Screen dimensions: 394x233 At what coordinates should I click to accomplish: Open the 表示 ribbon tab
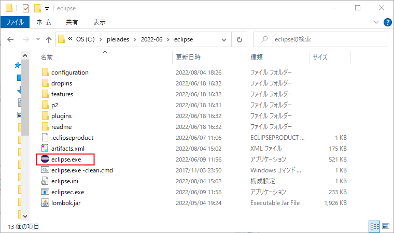tap(100, 22)
